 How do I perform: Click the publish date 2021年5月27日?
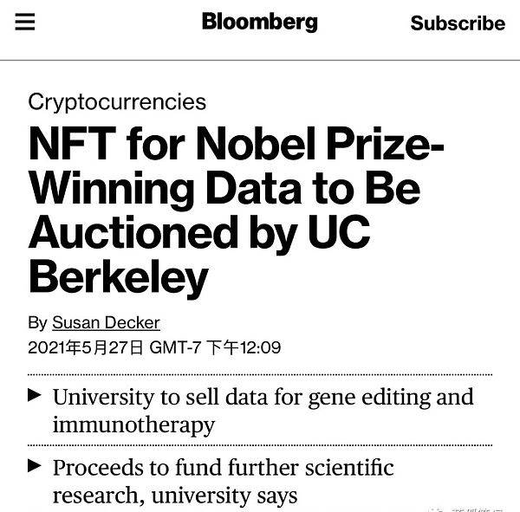point(86,347)
